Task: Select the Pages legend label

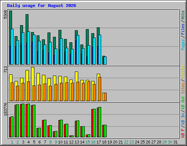Action: point(183,45)
